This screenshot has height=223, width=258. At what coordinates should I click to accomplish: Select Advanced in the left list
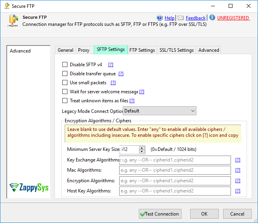click(20, 51)
